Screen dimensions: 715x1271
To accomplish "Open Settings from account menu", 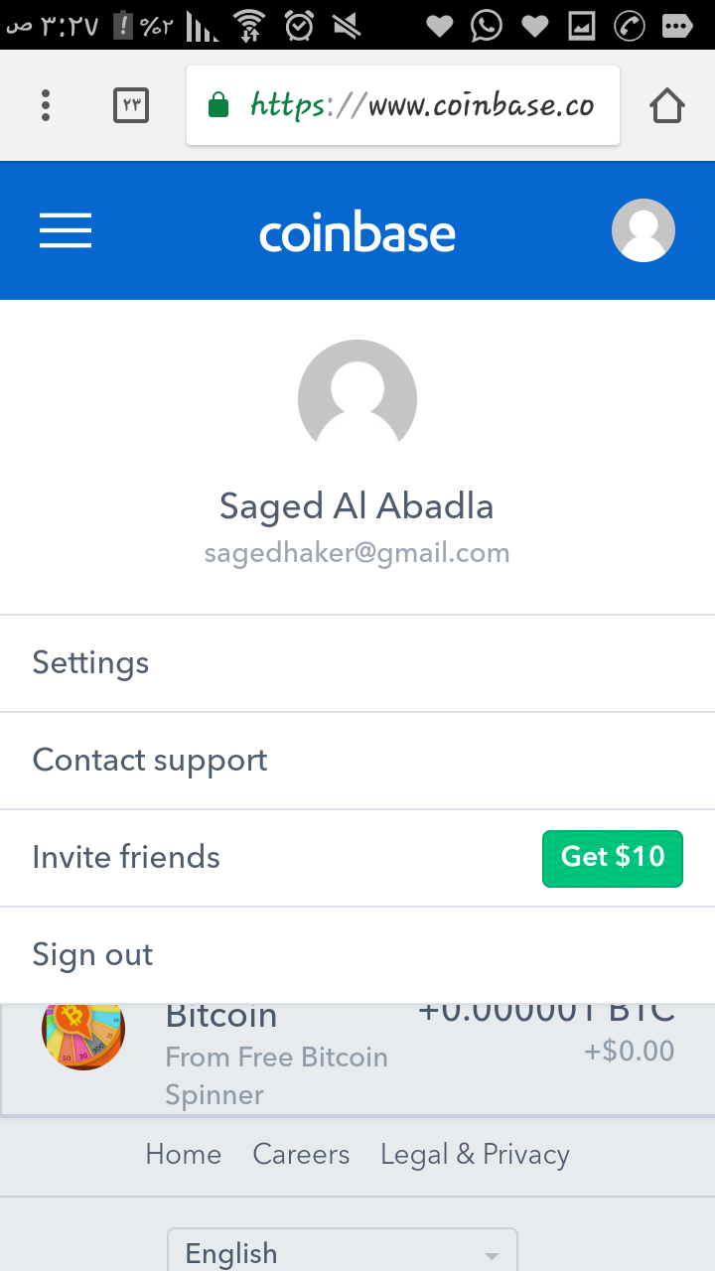I will pyautogui.click(x=91, y=663).
